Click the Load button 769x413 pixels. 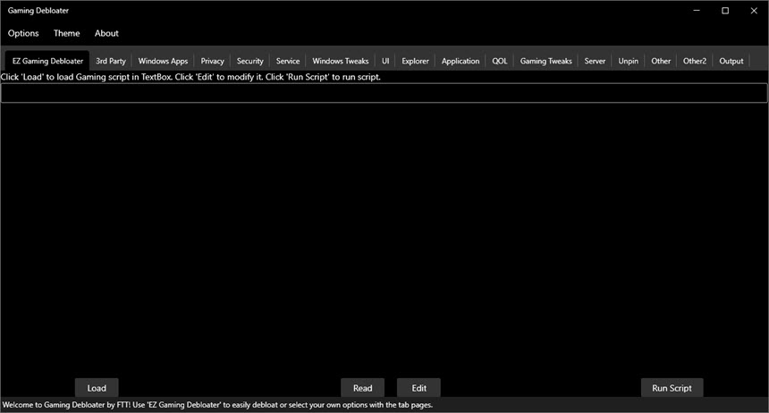(97, 388)
